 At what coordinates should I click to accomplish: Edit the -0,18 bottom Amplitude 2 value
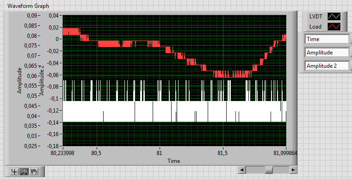(53, 146)
